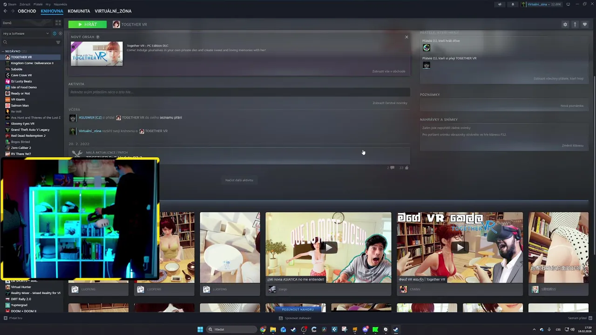Select Isle of Food Demo in library
This screenshot has width=596, height=335.
coord(23,87)
